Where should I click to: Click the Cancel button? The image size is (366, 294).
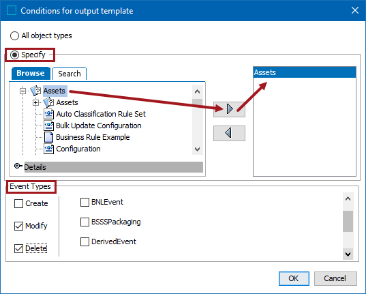point(335,278)
